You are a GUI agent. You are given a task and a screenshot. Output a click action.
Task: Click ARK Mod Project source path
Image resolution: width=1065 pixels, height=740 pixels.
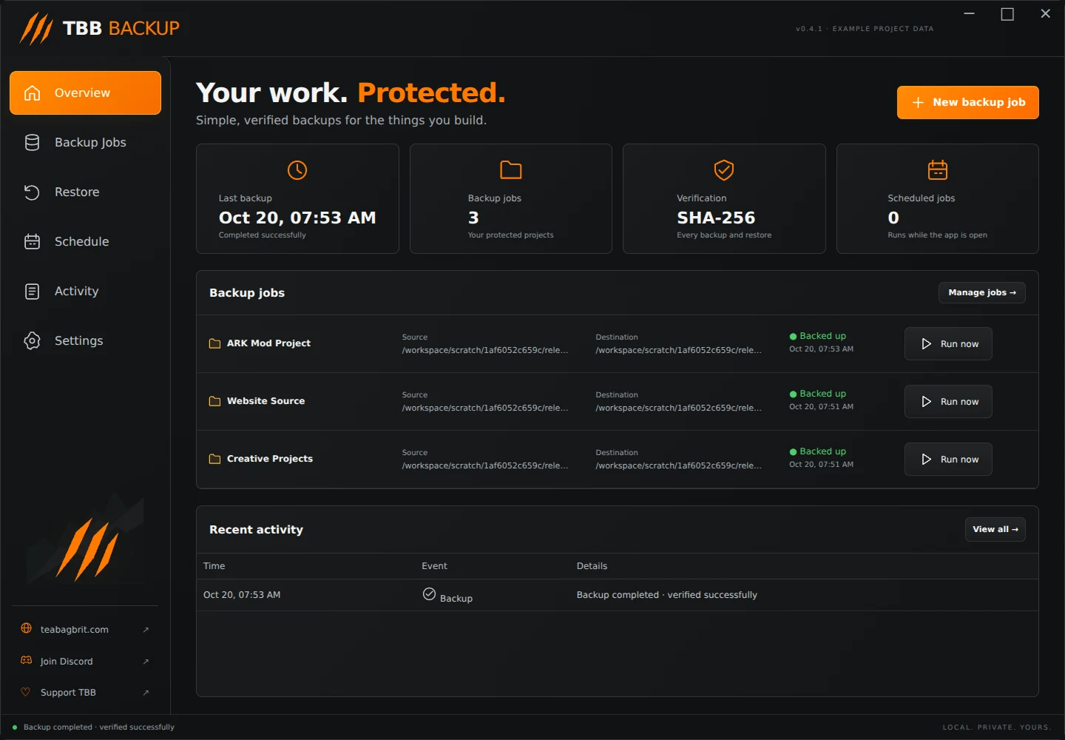(485, 351)
